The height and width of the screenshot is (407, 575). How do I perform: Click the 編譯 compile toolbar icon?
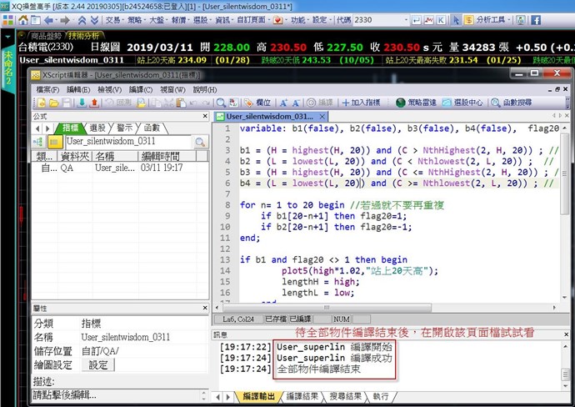tap(318, 103)
